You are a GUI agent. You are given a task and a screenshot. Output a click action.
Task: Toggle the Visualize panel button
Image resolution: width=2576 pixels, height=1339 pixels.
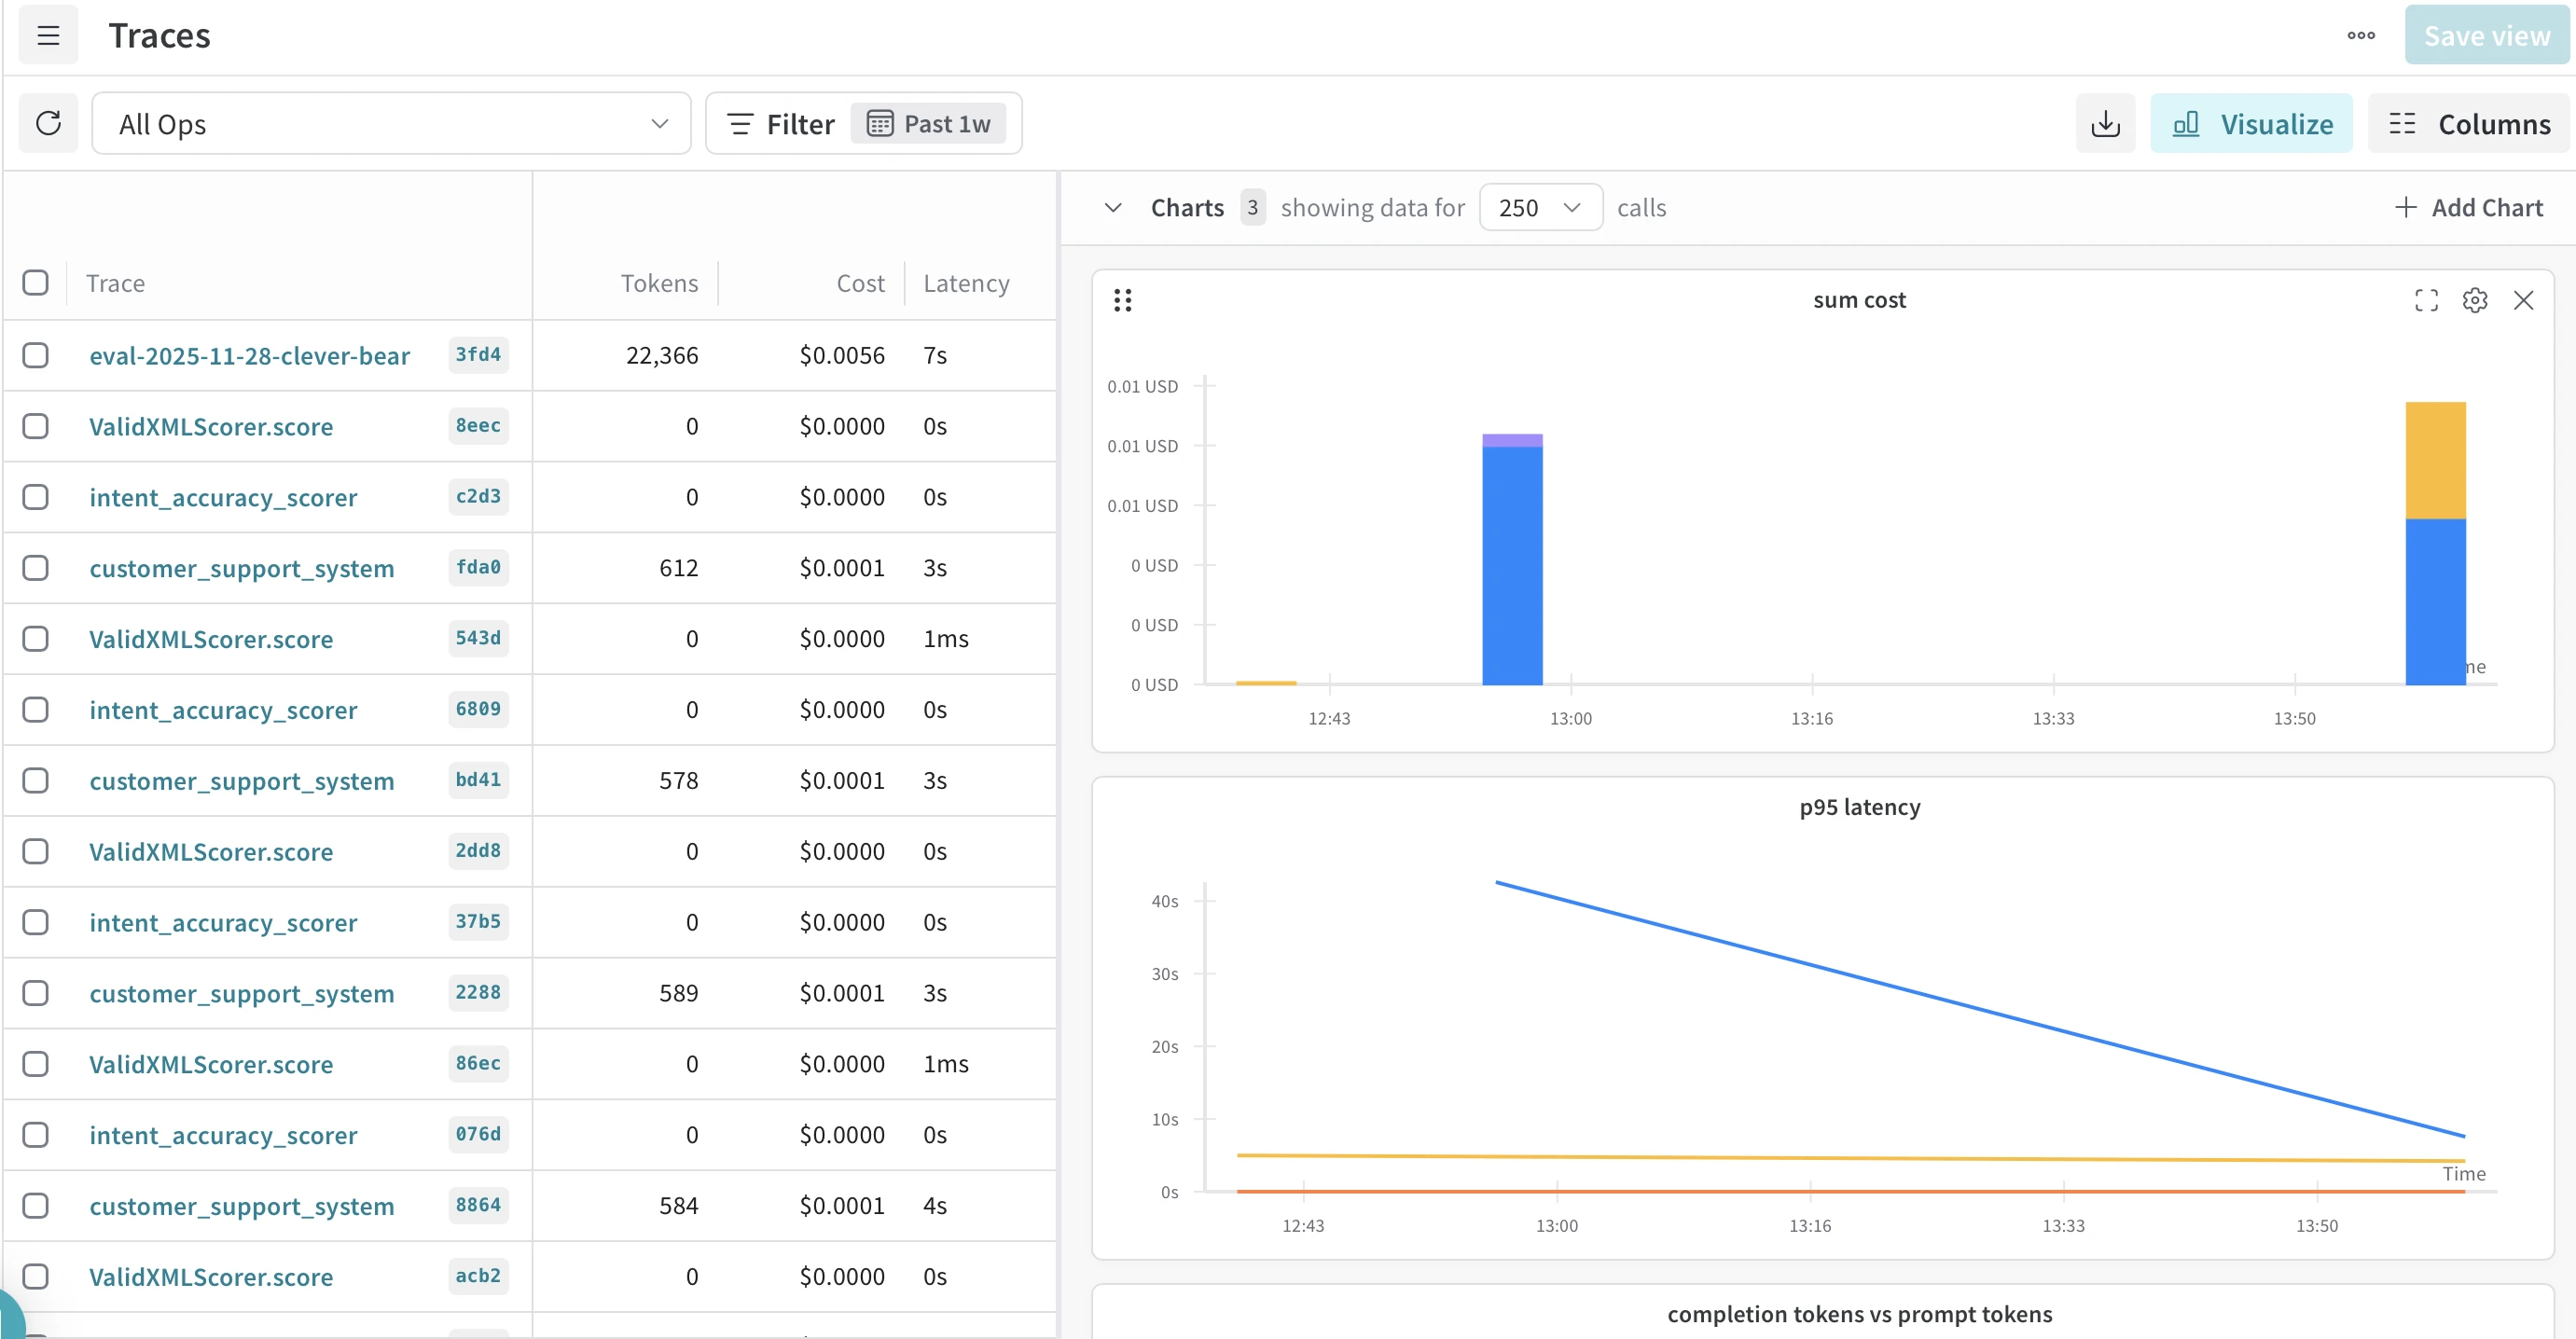(2251, 124)
